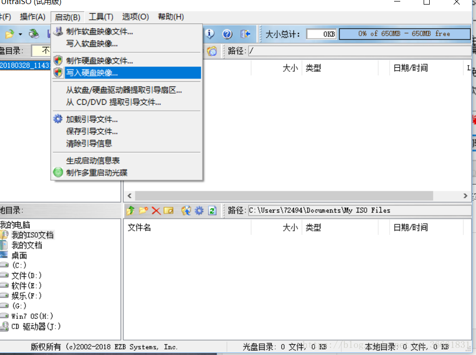Open the 启动(B) menu

[x=68, y=17]
